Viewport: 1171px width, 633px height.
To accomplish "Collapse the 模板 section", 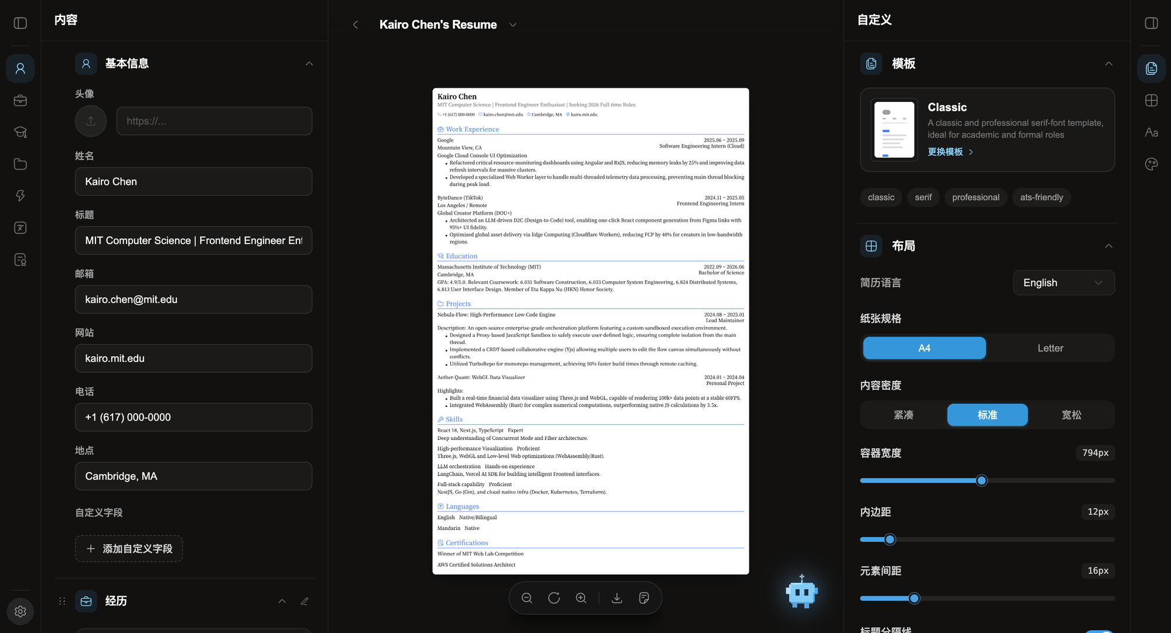I will (1108, 63).
